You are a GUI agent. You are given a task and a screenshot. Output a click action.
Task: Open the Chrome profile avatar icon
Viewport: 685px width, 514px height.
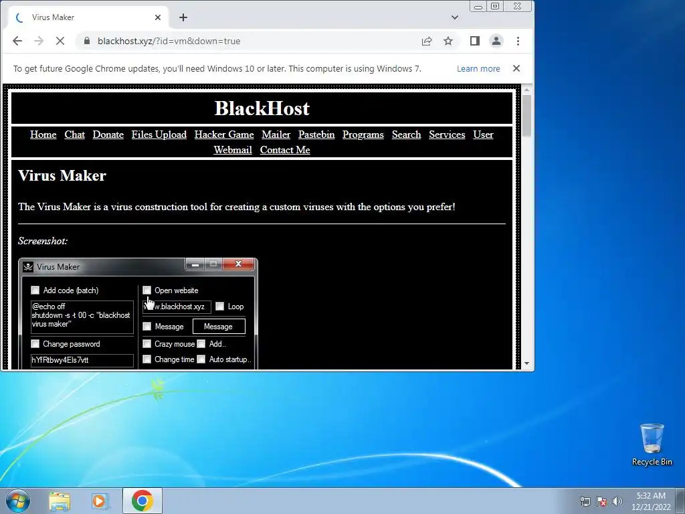coord(496,41)
